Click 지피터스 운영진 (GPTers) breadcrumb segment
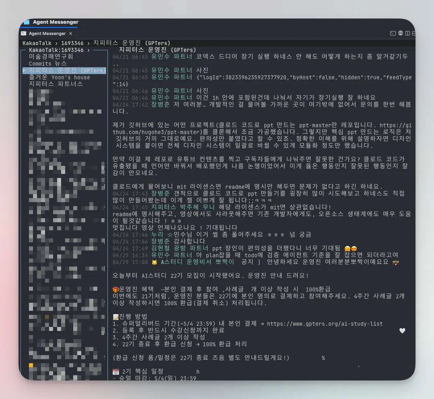The height and width of the screenshot is (399, 434). (x=132, y=43)
